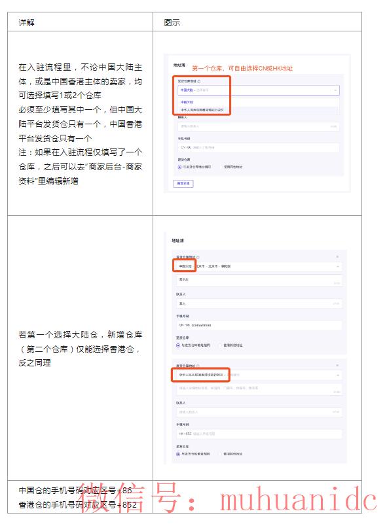Click the 地址簿 heading in the second illustration
387x524 pixels.
point(177,241)
